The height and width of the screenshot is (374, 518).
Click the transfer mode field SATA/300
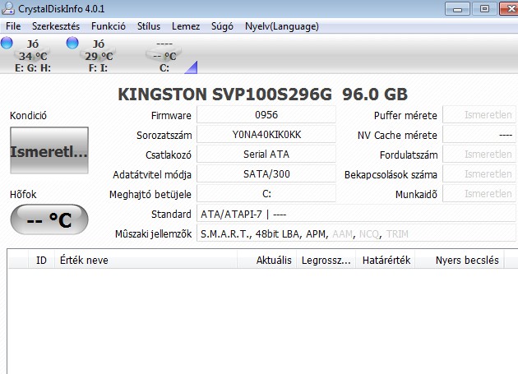pos(266,173)
